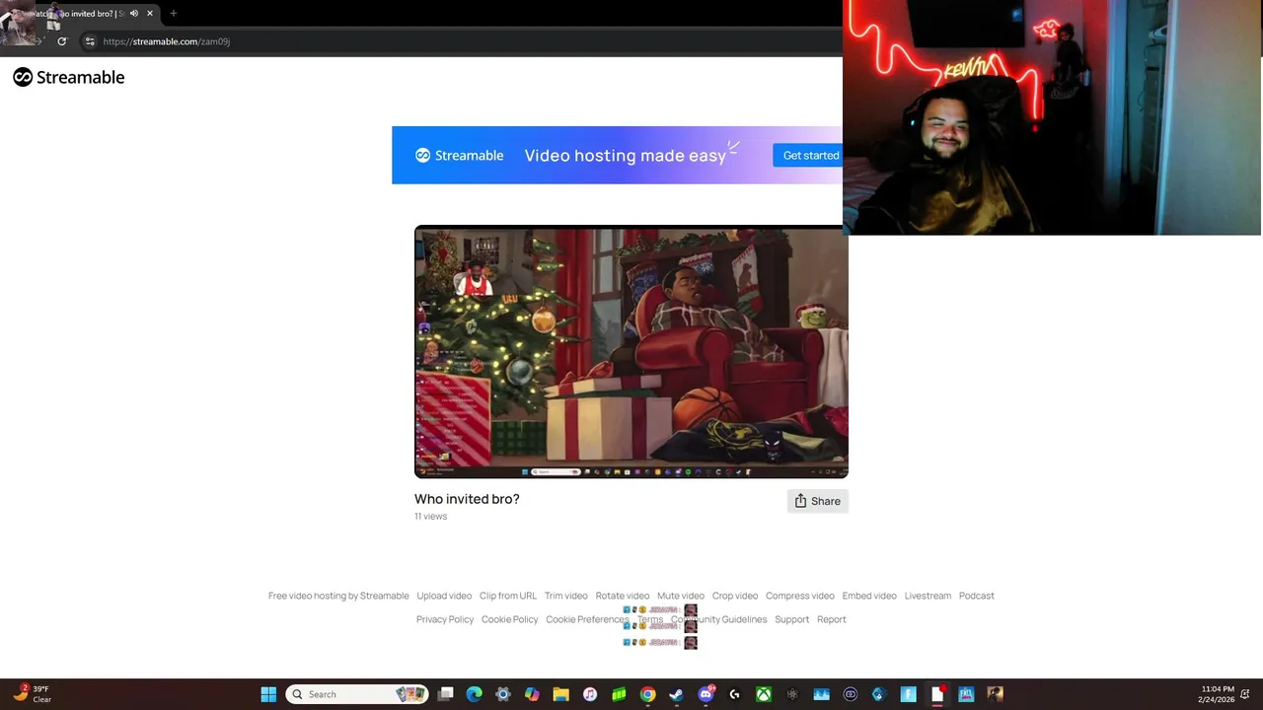The width and height of the screenshot is (1263, 710).
Task: Open the green app icon next to the music icon
Action: click(619, 694)
